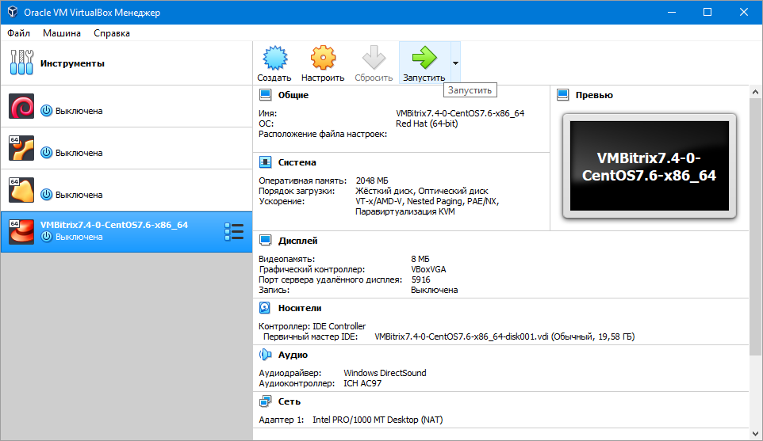
Task: Click the Дисплей section header
Action: (297, 241)
